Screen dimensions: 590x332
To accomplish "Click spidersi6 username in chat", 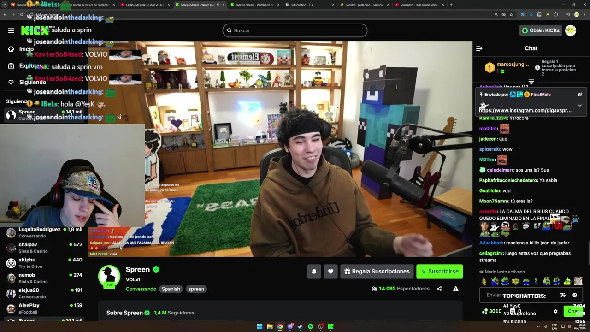I will 490,149.
